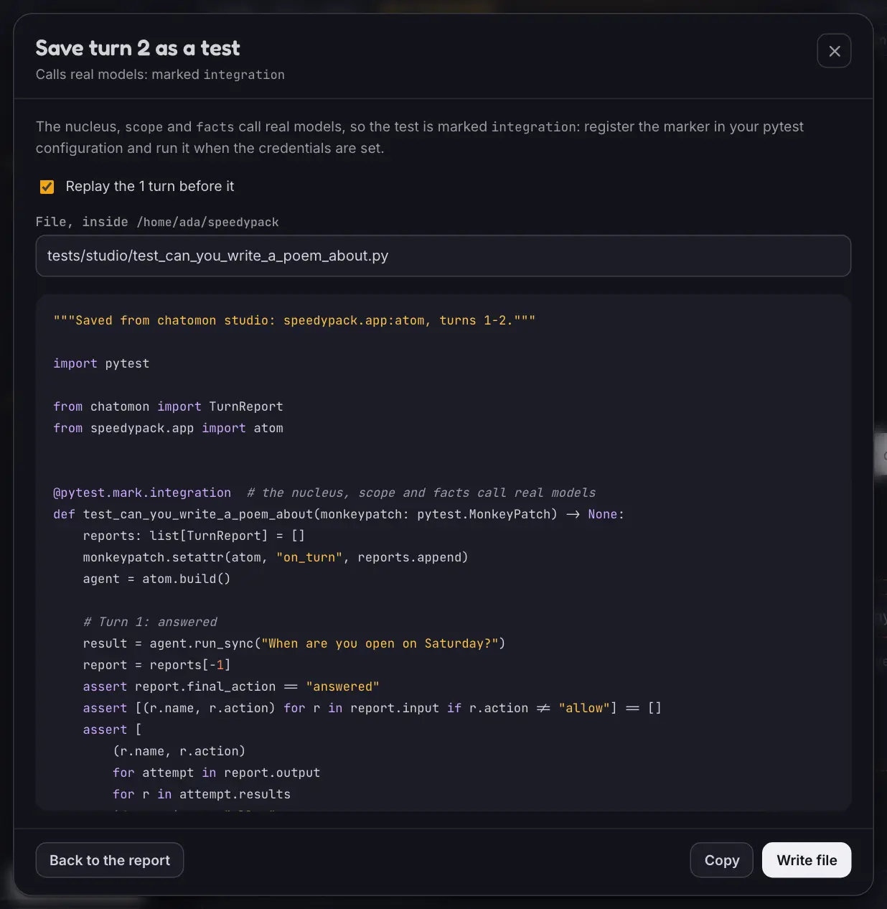
Task: Click the 'Saved from chatomon studio' docstring line
Action: (294, 320)
